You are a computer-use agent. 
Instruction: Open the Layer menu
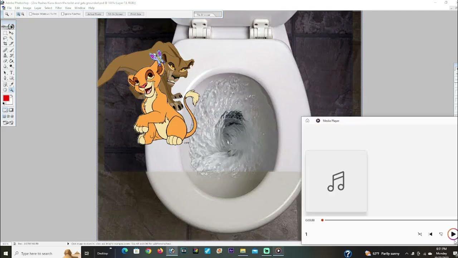click(x=38, y=8)
